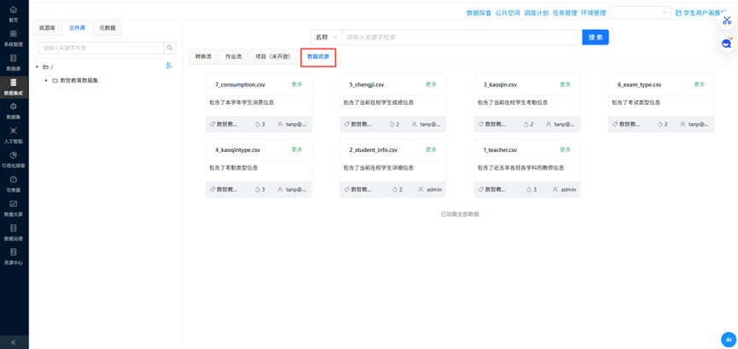Click 更多 on 5_chengji.csv card

click(431, 84)
